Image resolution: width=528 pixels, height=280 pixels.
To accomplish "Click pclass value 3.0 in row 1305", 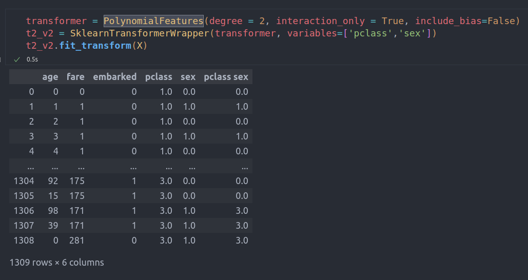I will (166, 196).
